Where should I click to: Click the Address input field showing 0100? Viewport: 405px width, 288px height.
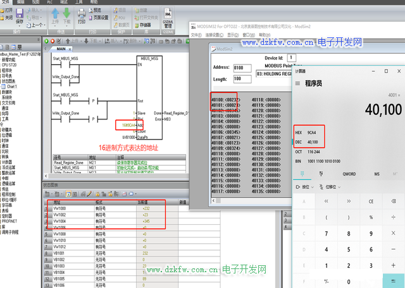coord(242,68)
